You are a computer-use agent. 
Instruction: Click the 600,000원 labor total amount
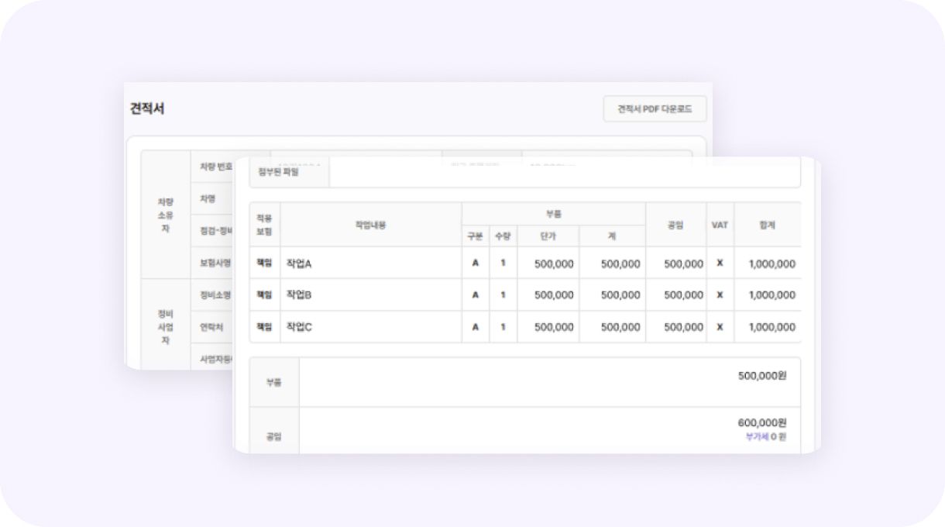(x=761, y=423)
